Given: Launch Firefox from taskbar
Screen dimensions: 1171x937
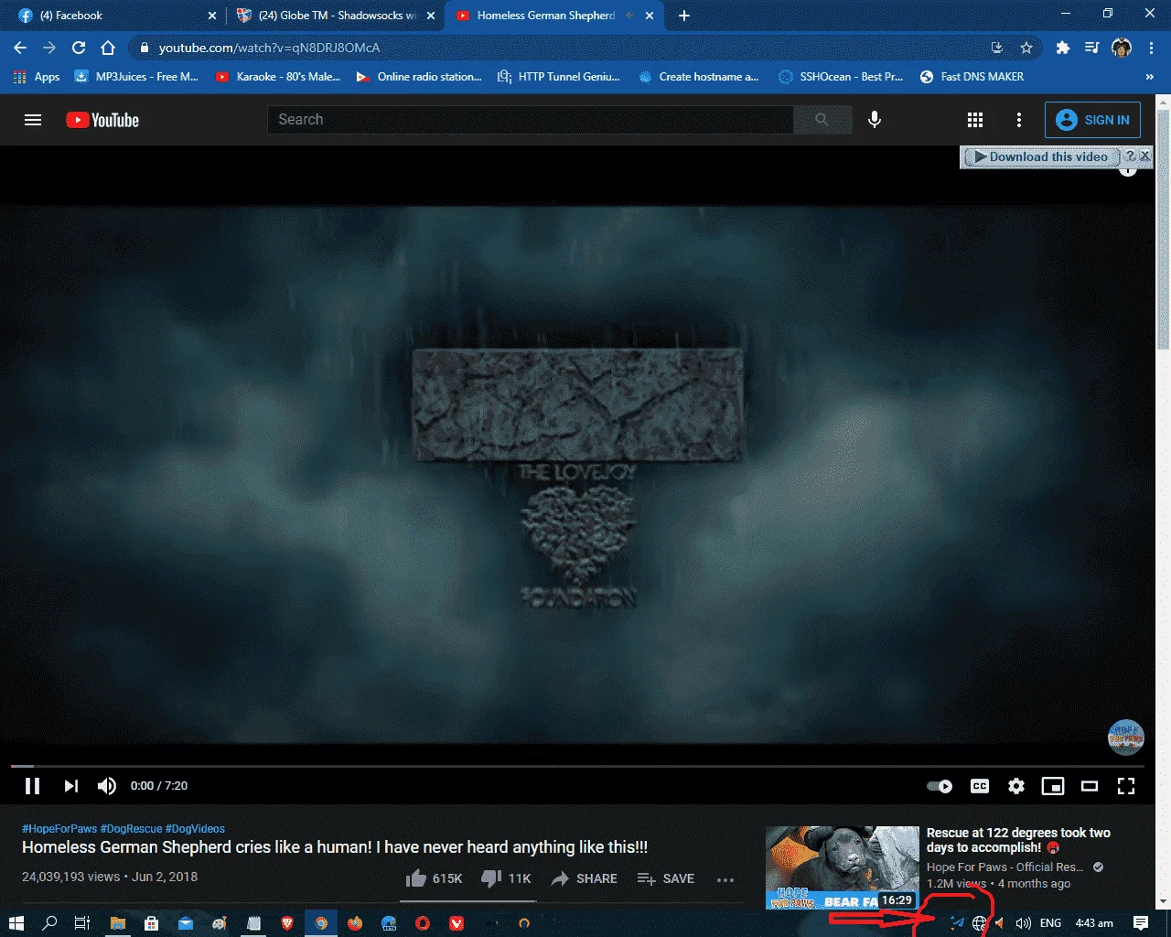Looking at the screenshot, I should click(355, 922).
